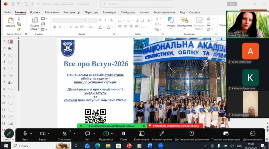The image size is (269, 149).
Task: Click the red Stop sharing button
Action: pos(175,126)
